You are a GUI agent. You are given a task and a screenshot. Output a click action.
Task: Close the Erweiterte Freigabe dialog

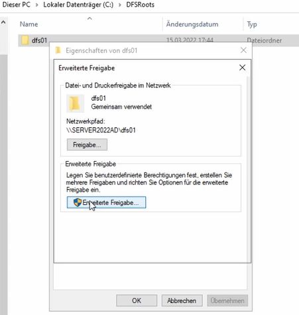point(242,68)
